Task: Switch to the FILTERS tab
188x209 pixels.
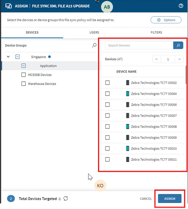Action: pos(156,32)
